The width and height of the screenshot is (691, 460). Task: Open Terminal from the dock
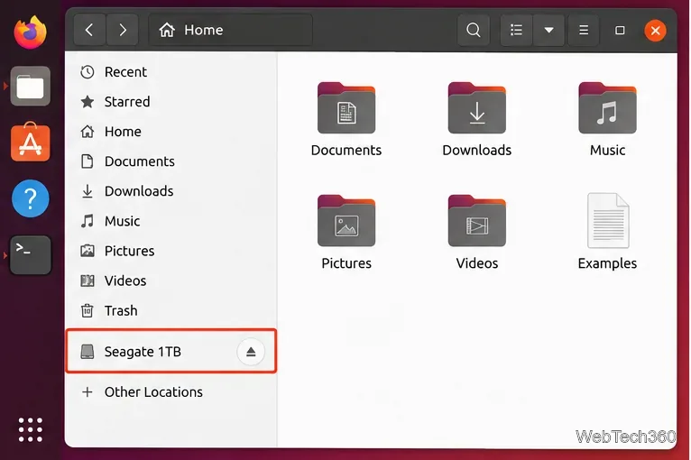[x=30, y=255]
